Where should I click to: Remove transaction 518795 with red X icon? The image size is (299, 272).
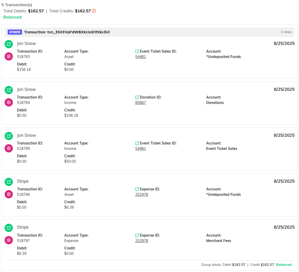coord(8,148)
